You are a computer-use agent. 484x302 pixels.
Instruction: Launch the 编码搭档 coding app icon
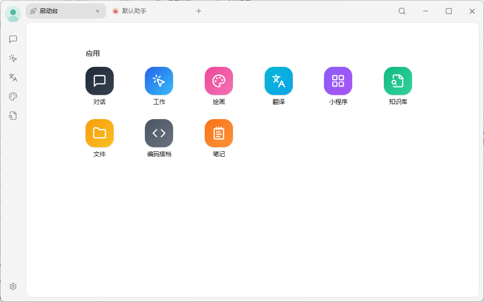(x=159, y=133)
